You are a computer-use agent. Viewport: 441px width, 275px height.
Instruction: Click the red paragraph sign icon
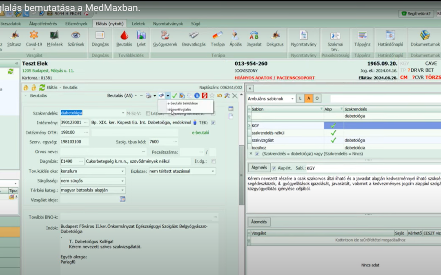point(204,96)
